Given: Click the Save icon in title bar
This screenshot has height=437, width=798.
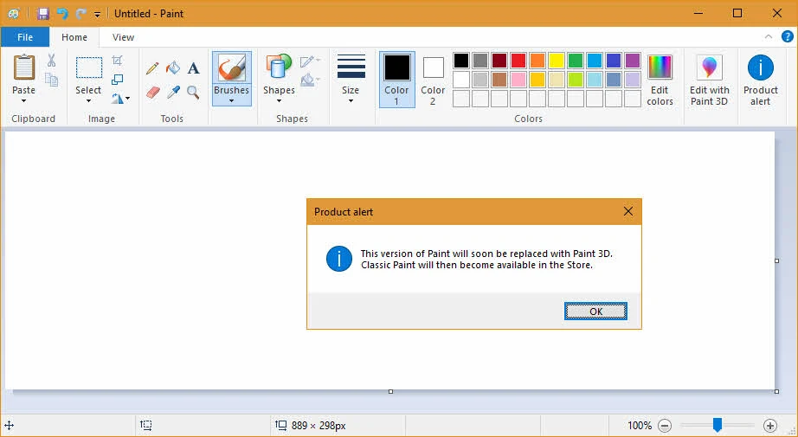Looking at the screenshot, I should (x=43, y=13).
